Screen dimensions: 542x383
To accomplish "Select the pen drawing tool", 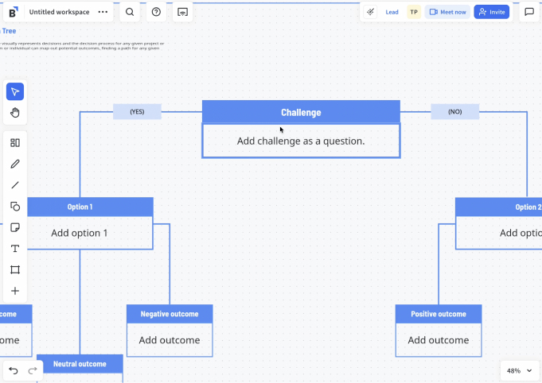I will pos(14,164).
